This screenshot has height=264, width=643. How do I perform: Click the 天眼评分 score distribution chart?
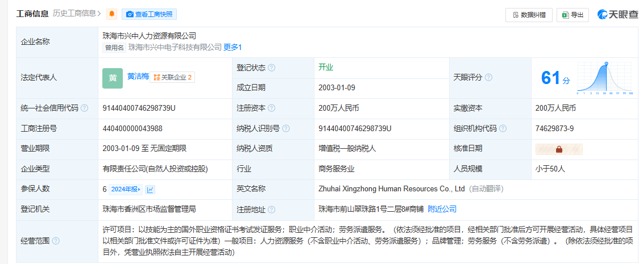point(605,78)
